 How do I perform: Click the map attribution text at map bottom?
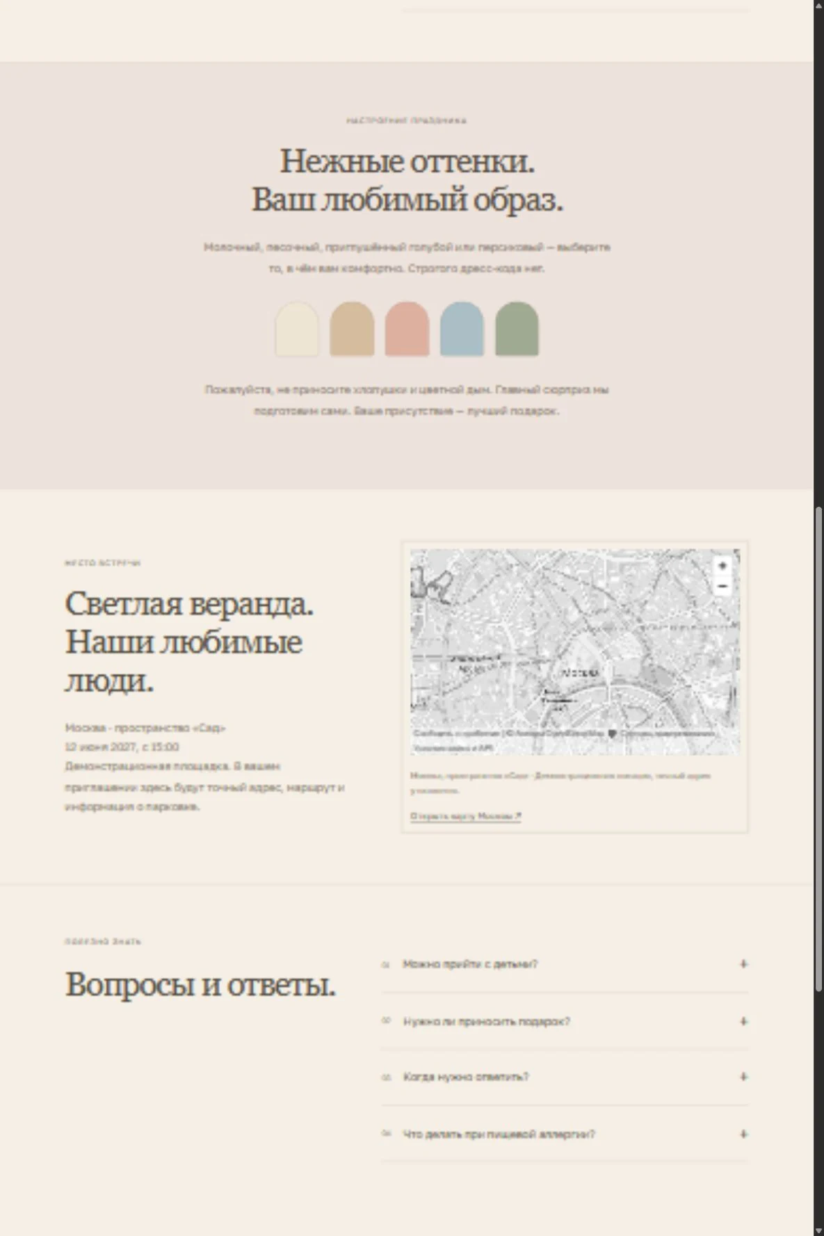click(565, 740)
